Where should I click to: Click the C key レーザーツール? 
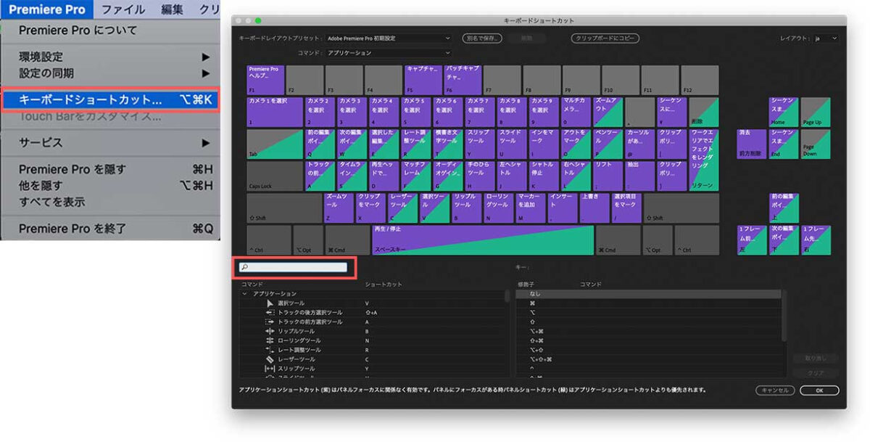[403, 208]
